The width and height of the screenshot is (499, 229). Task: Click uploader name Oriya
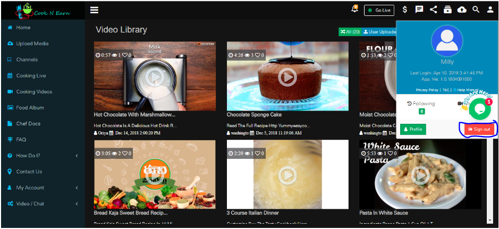[103, 133]
